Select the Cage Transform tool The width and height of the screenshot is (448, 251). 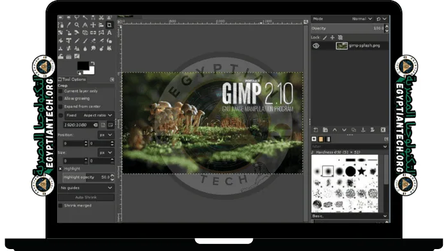point(101,33)
